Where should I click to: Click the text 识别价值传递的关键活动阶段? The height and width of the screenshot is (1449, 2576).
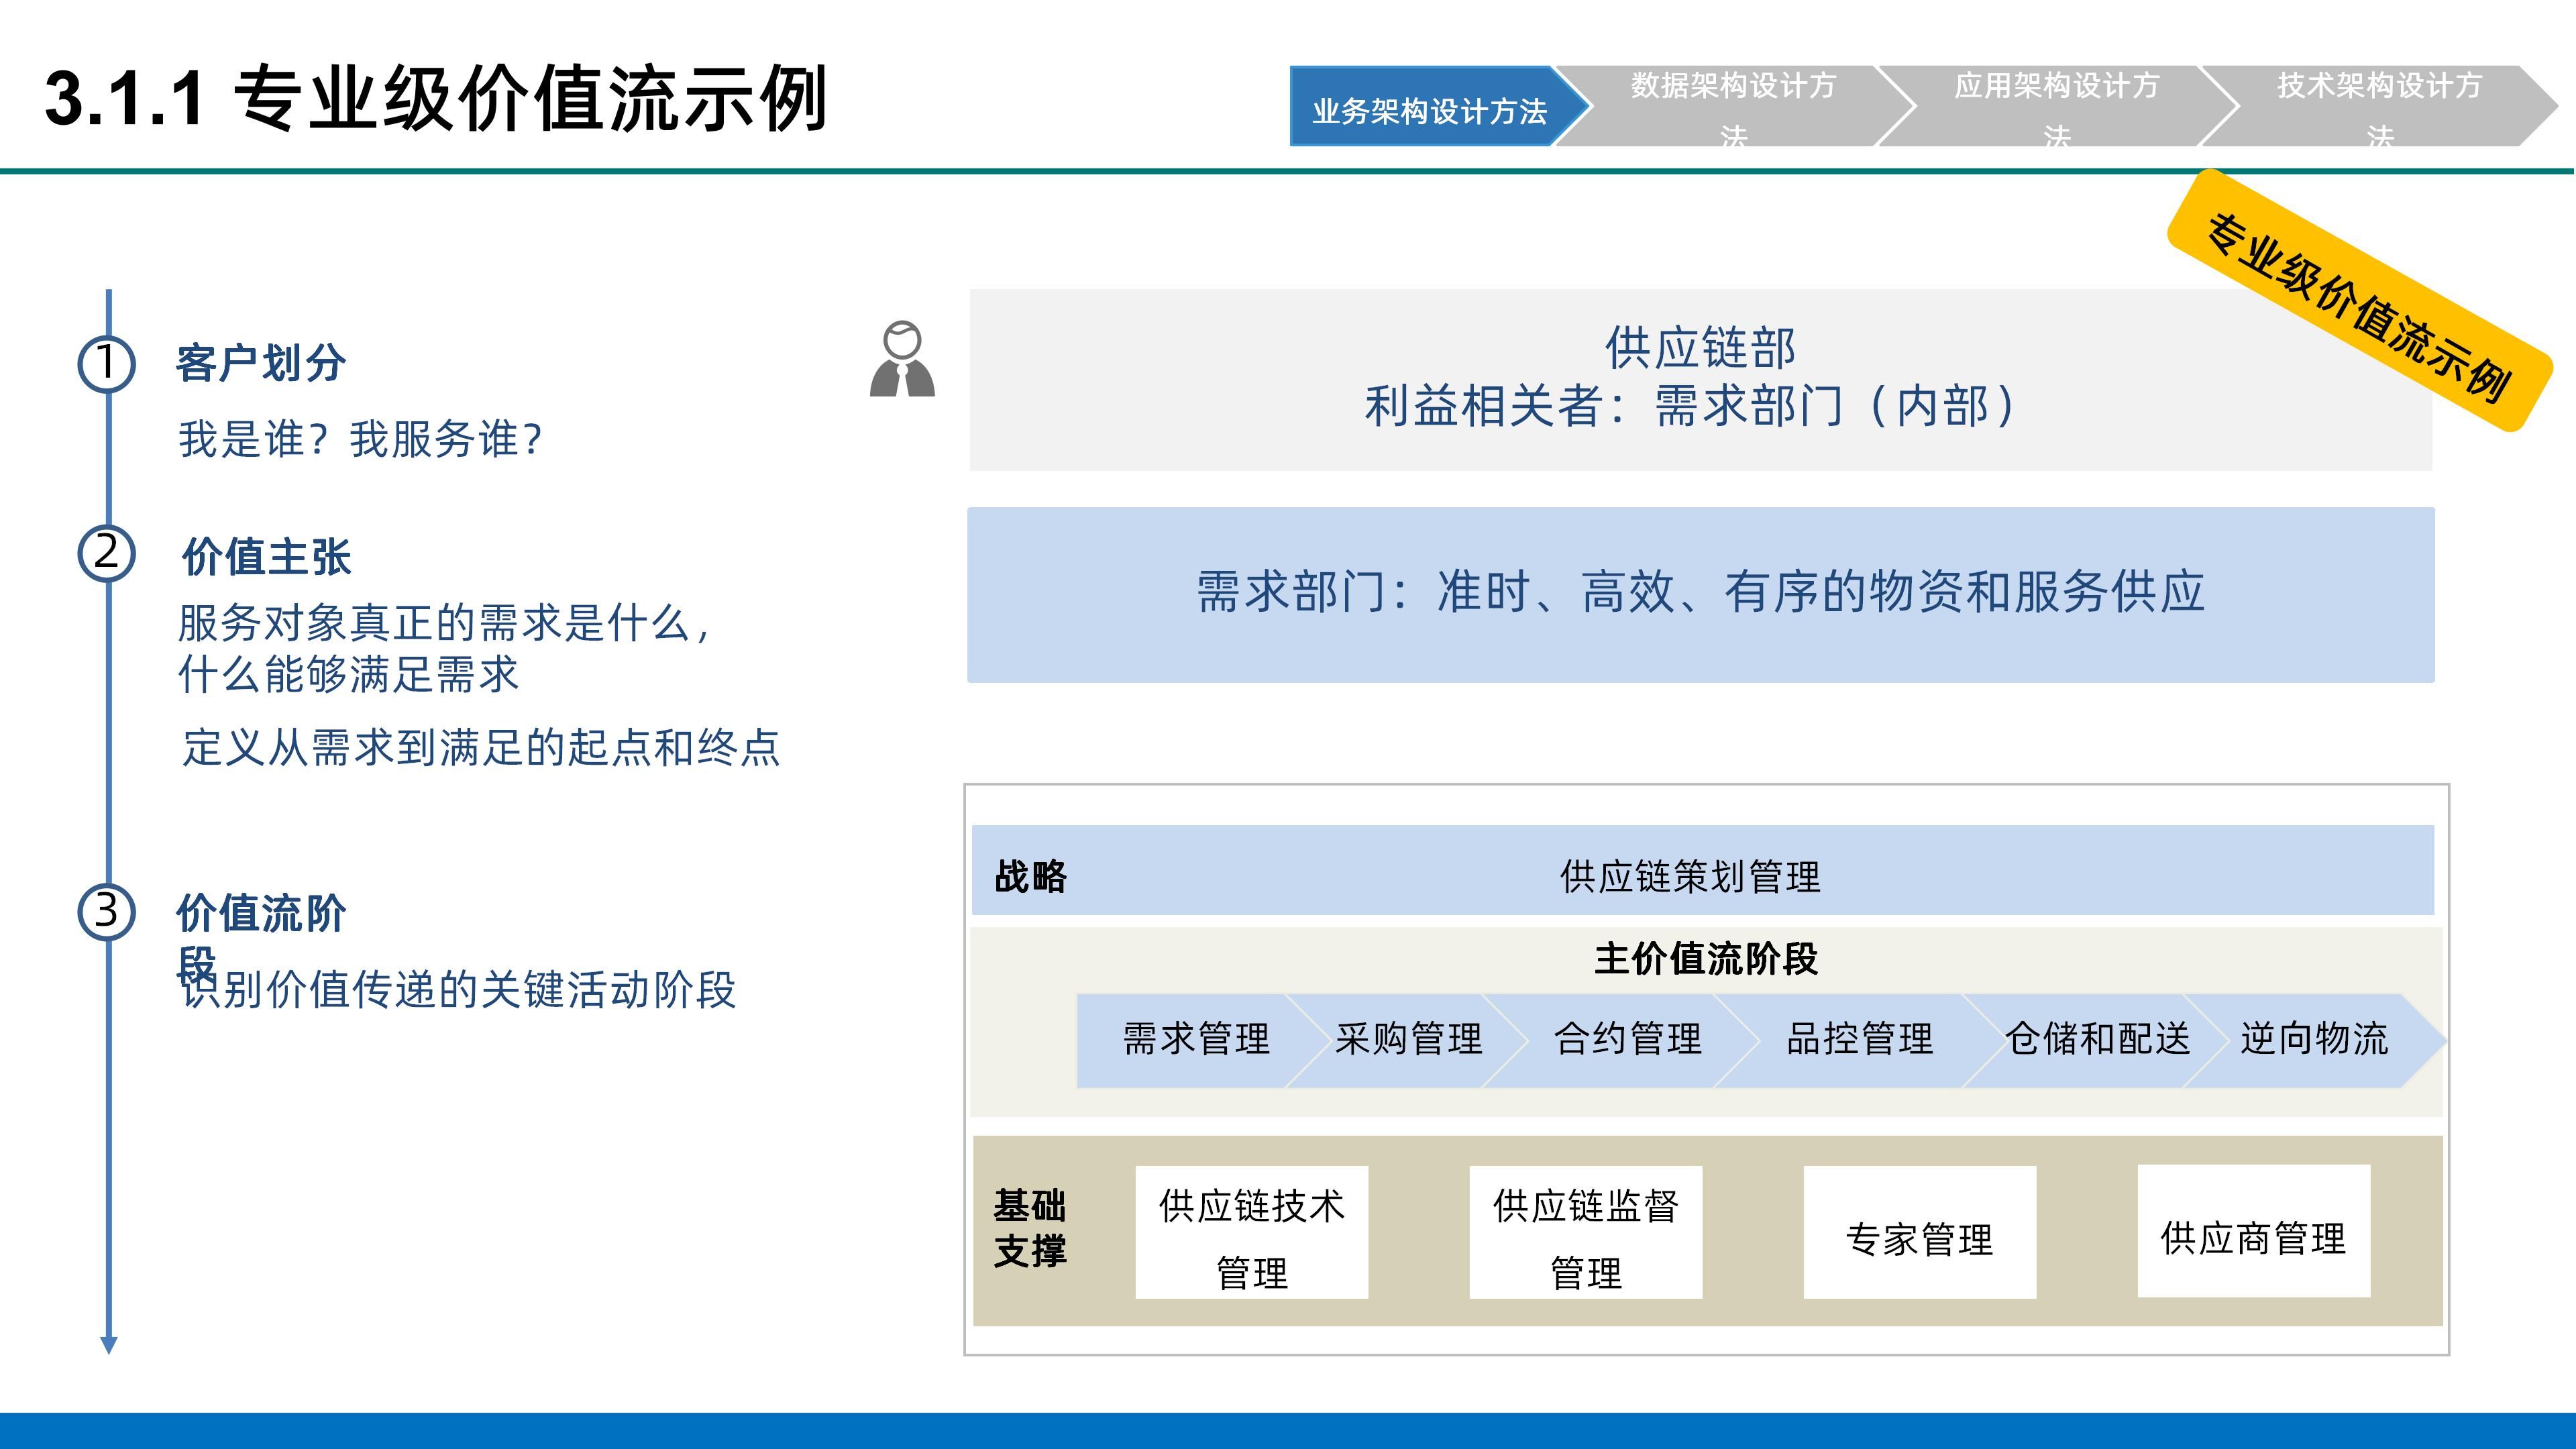point(458,990)
